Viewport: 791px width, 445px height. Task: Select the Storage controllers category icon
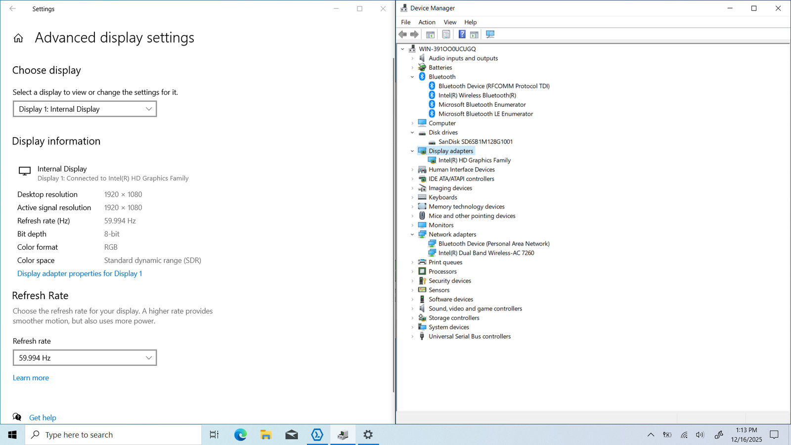[422, 318]
